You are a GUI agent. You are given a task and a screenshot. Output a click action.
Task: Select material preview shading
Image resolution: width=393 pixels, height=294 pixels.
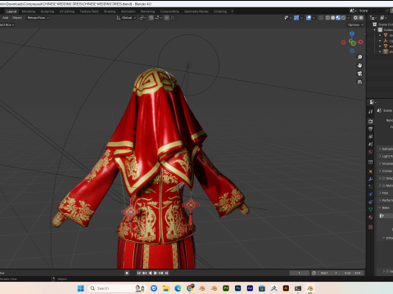[x=338, y=18]
